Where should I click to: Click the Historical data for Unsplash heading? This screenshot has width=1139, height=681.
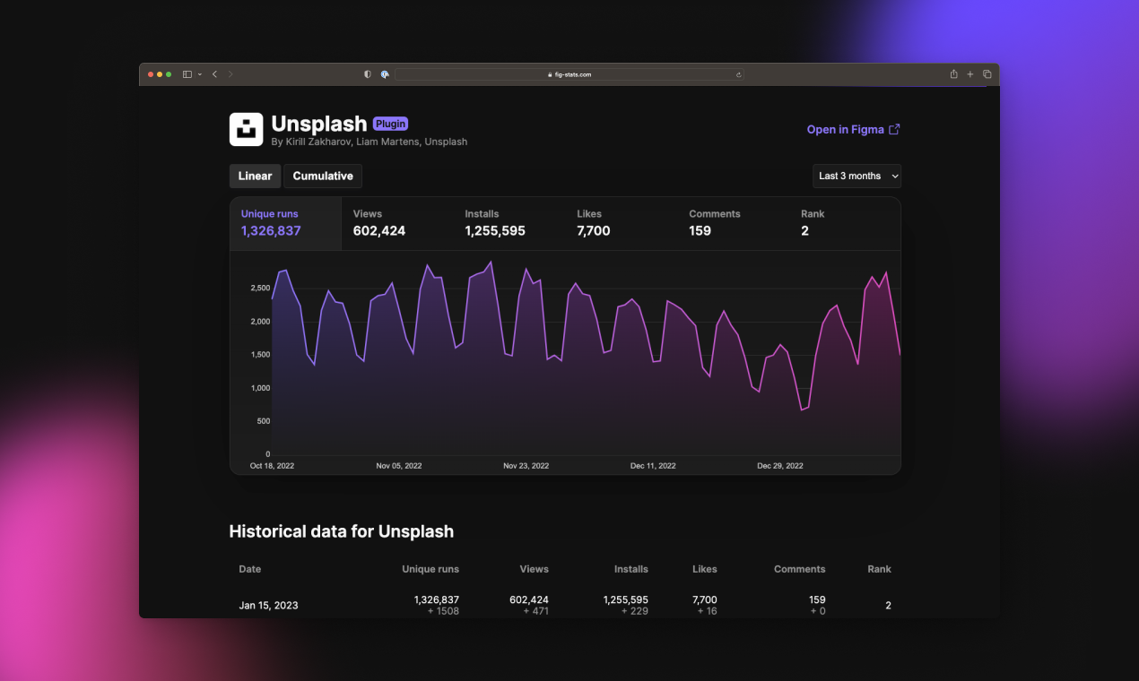[342, 531]
